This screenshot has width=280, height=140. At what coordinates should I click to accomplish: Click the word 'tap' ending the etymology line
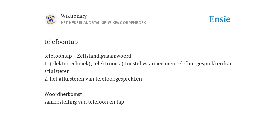[x=120, y=102]
